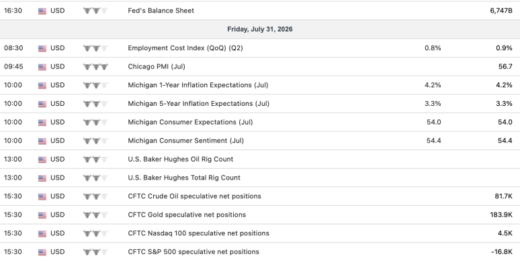Click the 56.7 previous value for Chicago PMI

(x=505, y=66)
